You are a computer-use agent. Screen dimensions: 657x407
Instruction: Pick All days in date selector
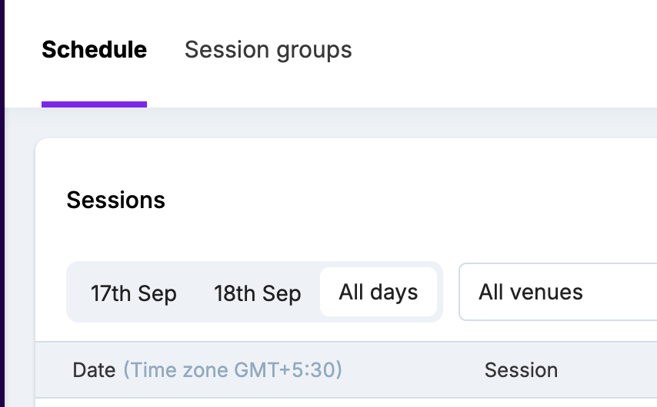pos(379,292)
